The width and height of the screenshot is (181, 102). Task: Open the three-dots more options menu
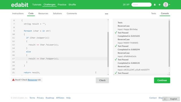click(106, 14)
